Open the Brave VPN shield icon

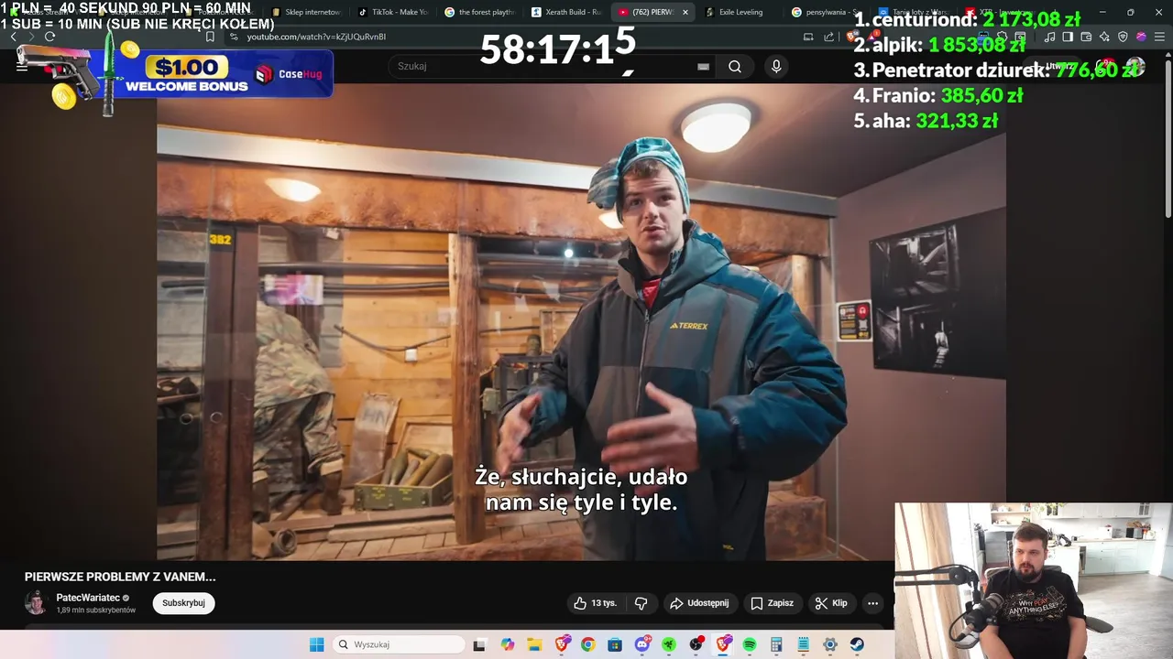(1123, 37)
